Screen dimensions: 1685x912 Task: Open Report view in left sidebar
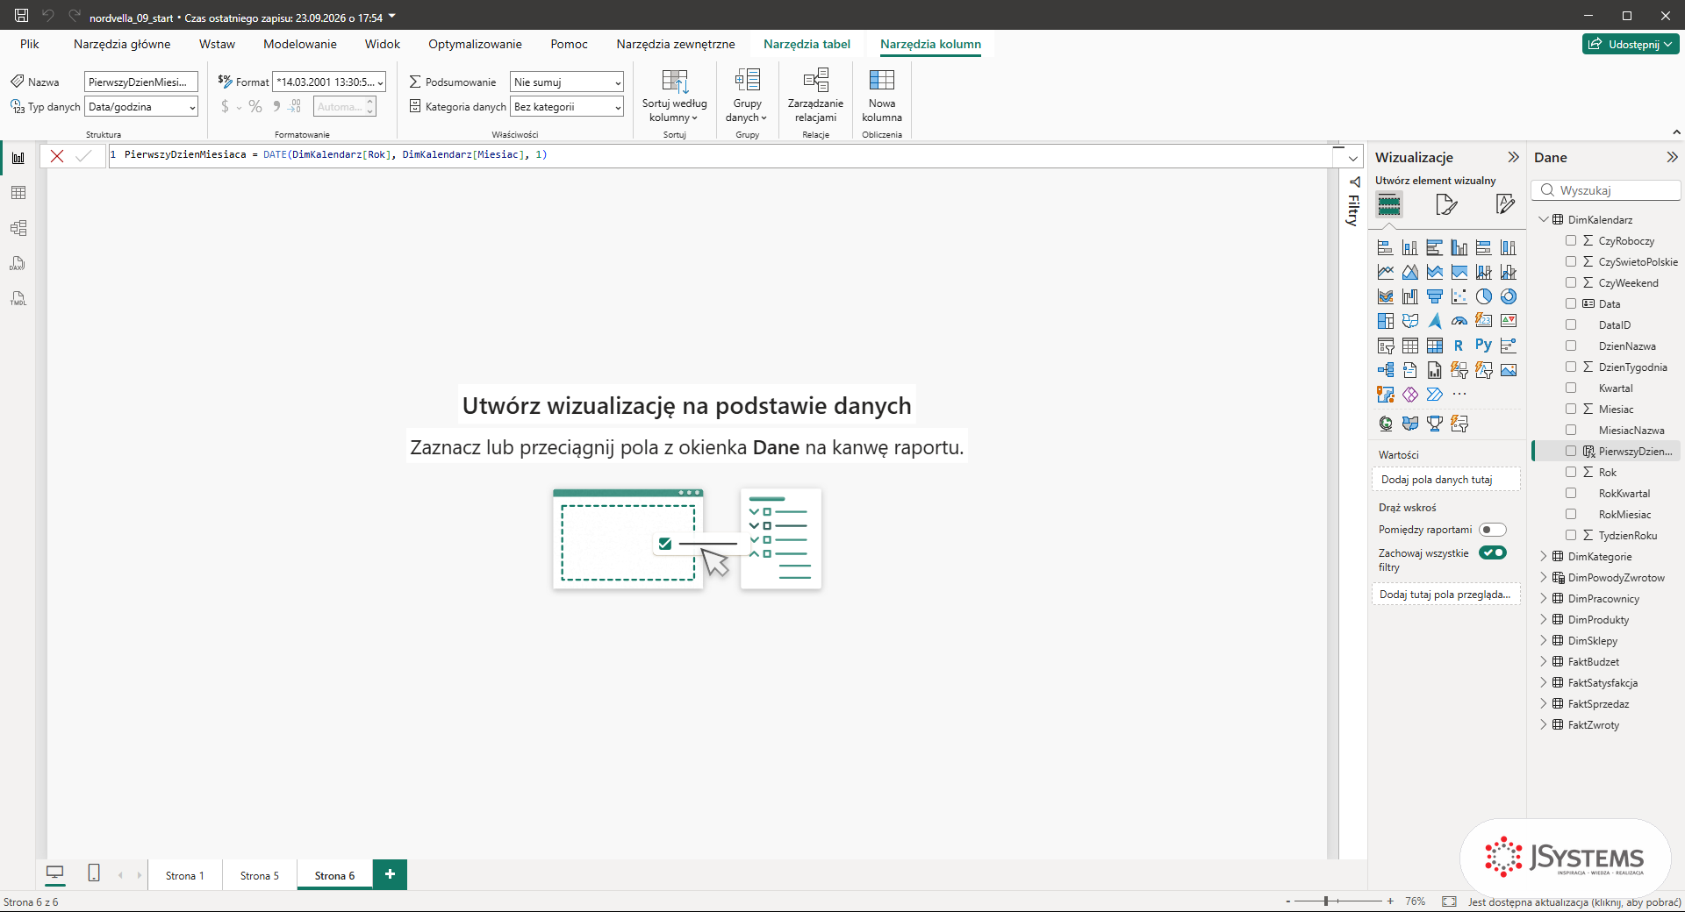[x=18, y=158]
